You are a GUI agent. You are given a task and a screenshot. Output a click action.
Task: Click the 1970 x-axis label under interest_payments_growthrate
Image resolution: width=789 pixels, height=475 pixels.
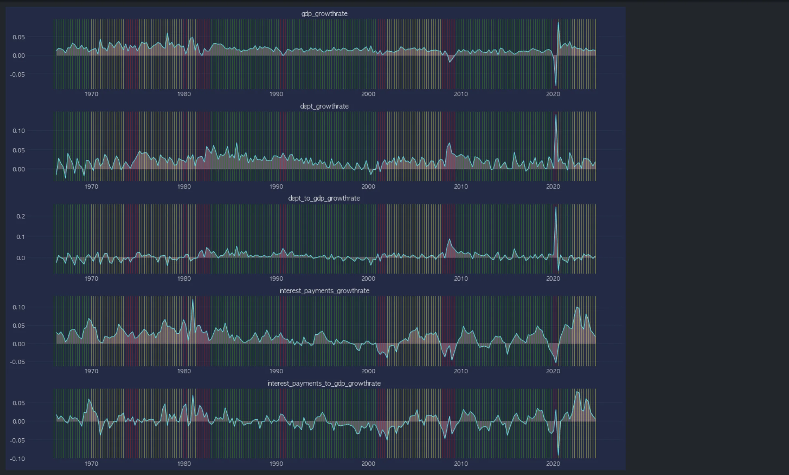tap(91, 371)
